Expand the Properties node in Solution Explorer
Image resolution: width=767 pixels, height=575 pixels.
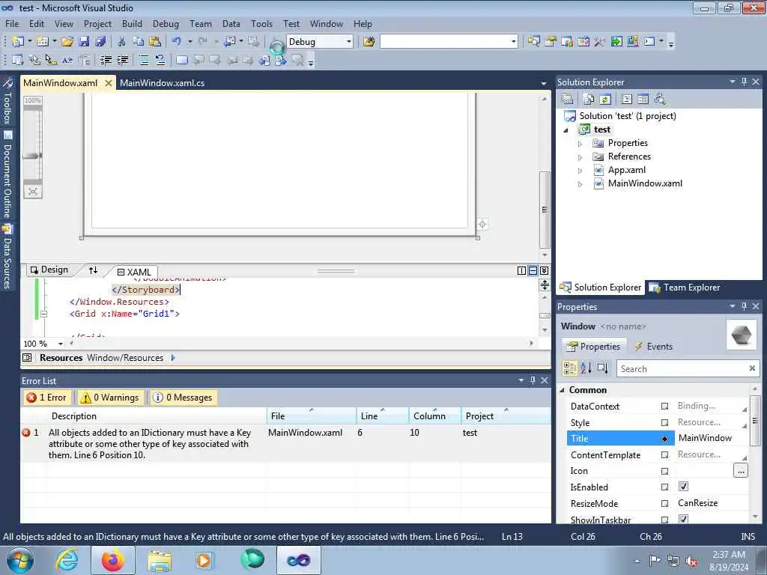pos(580,144)
